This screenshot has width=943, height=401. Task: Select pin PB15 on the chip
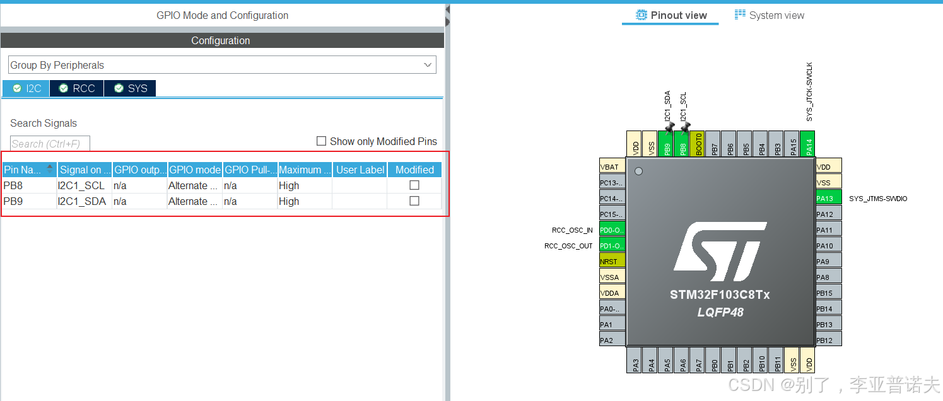pos(828,293)
